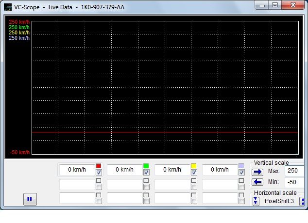Click the empty third-row field under green channel
This screenshot has height=223, width=308.
point(125,198)
